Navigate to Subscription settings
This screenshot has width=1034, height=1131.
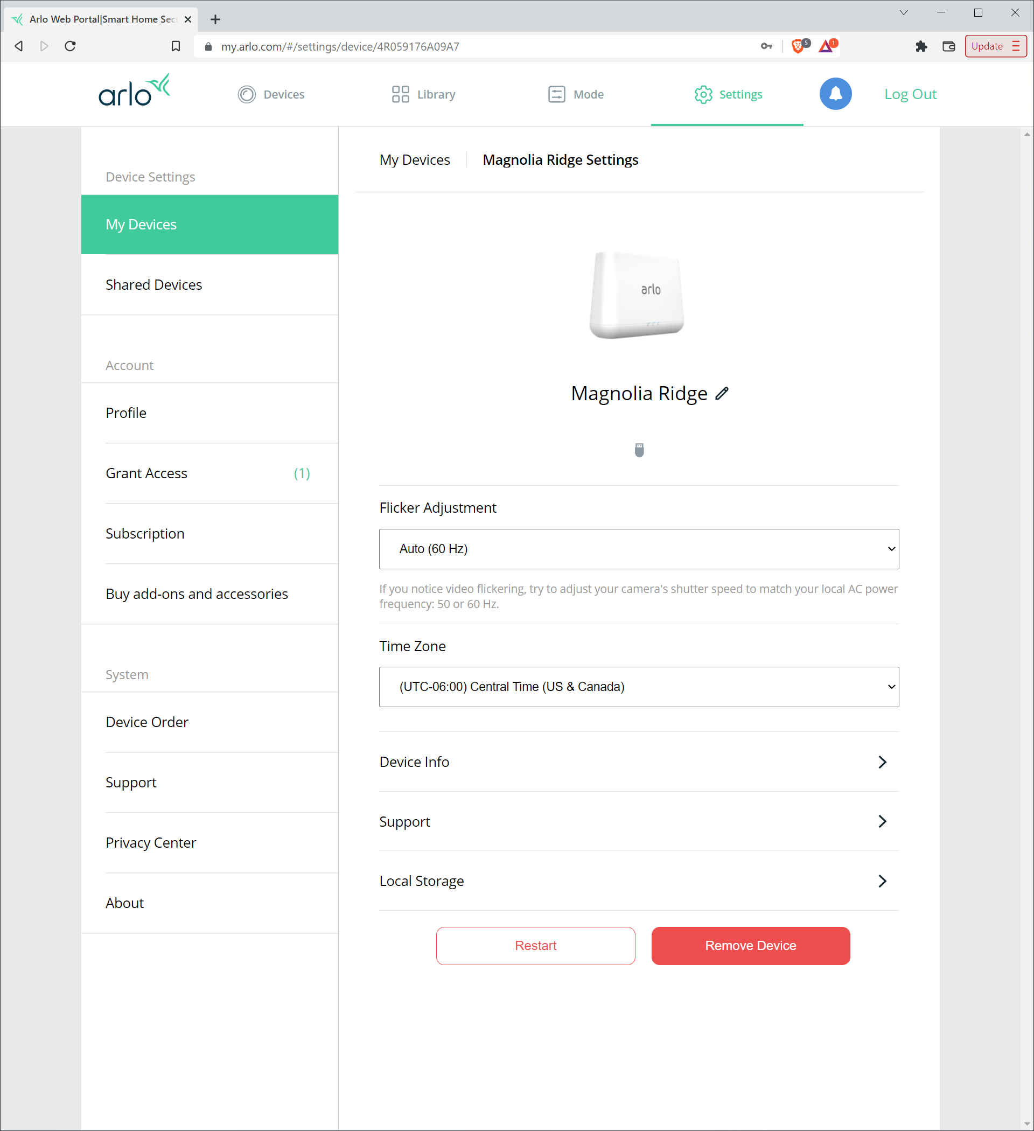[x=145, y=534]
